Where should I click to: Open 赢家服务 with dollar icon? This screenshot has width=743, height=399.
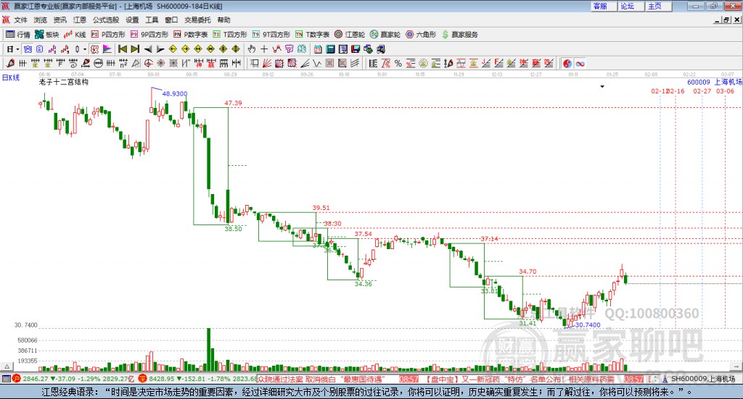point(460,35)
